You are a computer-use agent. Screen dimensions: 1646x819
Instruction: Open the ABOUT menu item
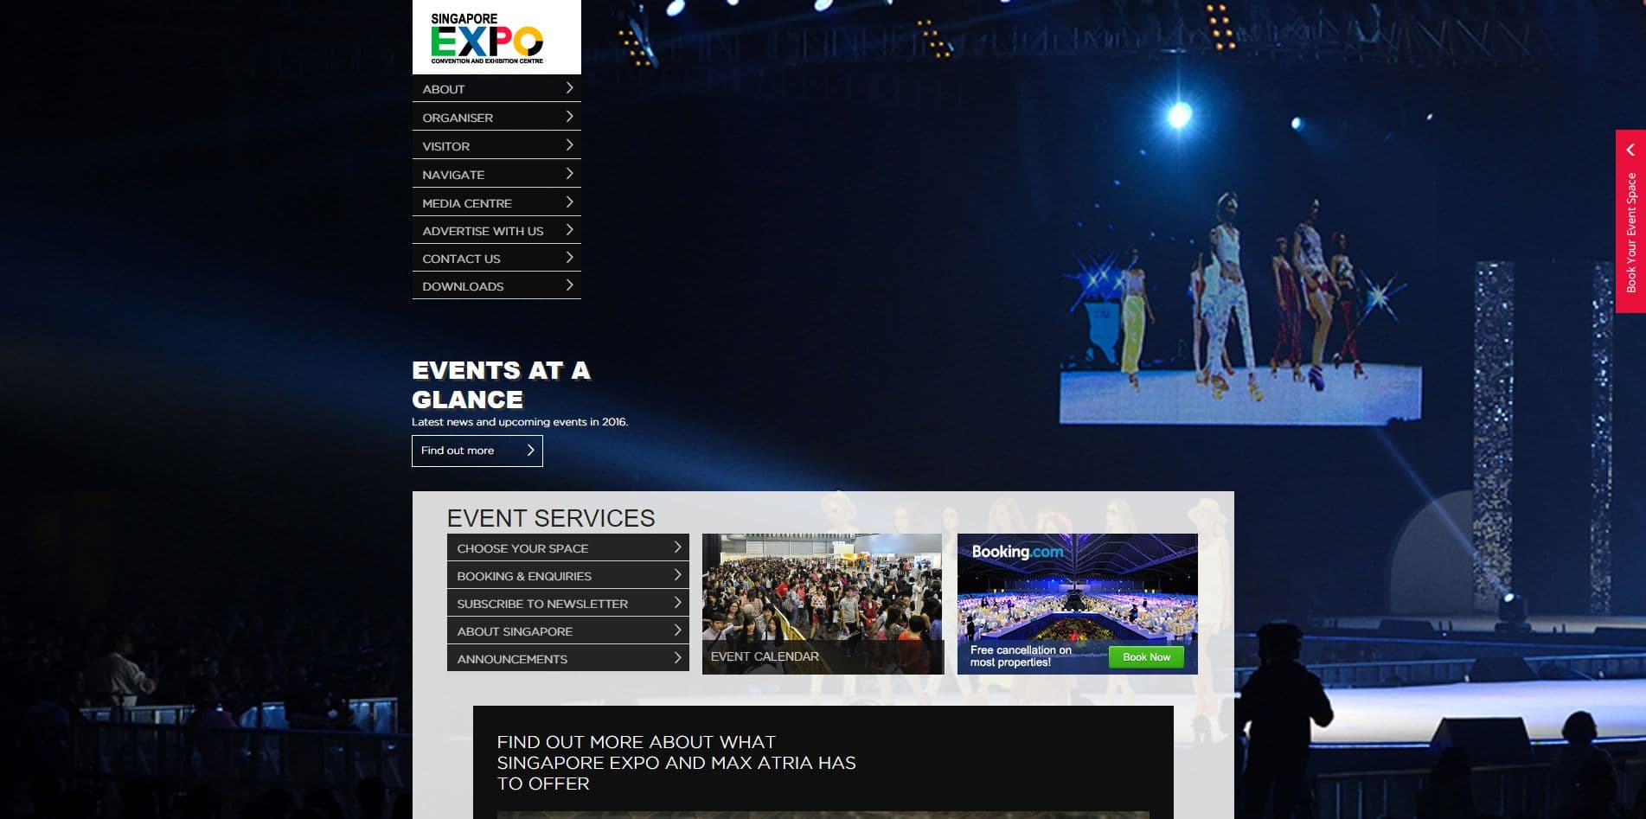tap(496, 88)
